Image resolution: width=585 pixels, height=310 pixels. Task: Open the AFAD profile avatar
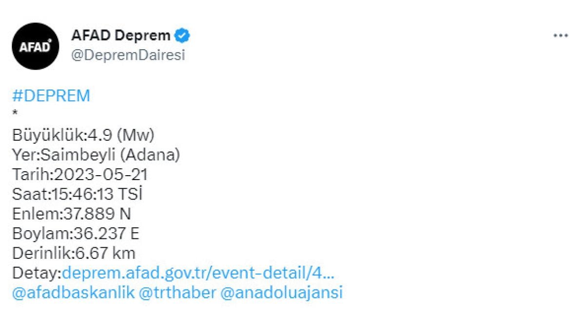click(35, 46)
